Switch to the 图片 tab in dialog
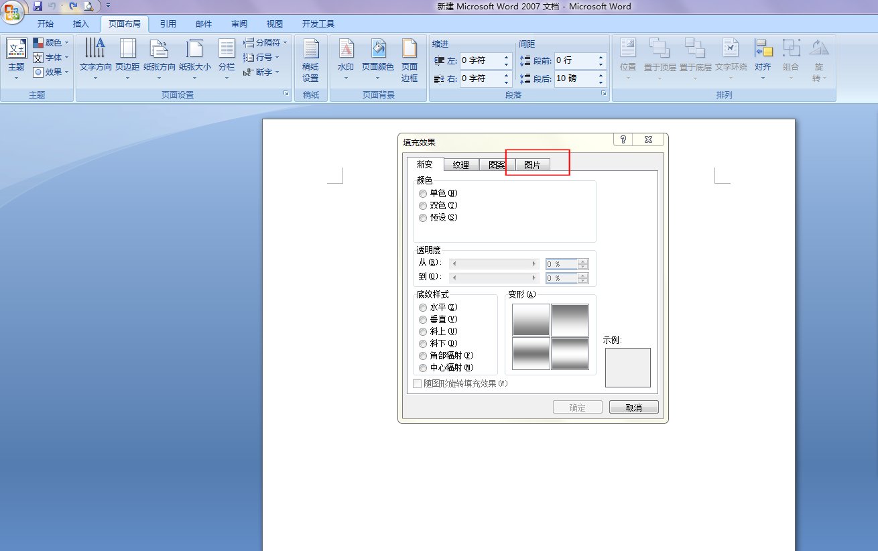Viewport: 878px width, 551px height. coord(532,164)
